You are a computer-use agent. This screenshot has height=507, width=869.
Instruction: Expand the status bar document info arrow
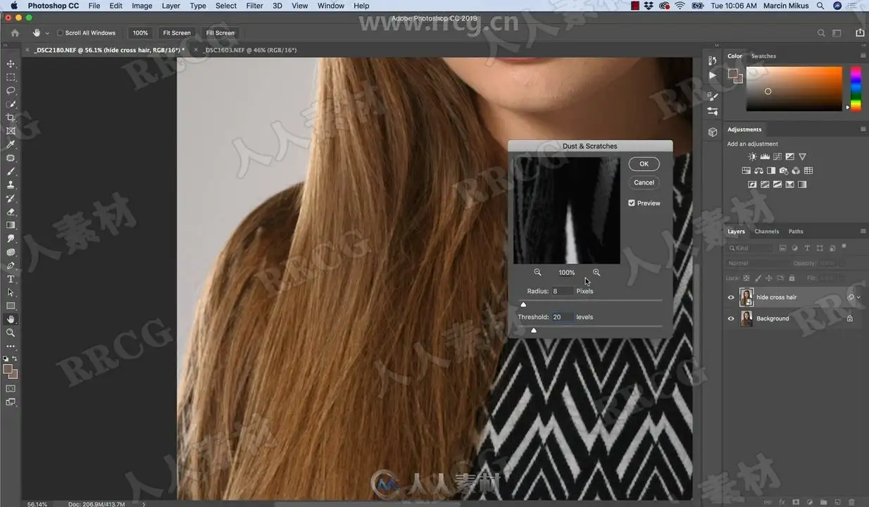[144, 504]
